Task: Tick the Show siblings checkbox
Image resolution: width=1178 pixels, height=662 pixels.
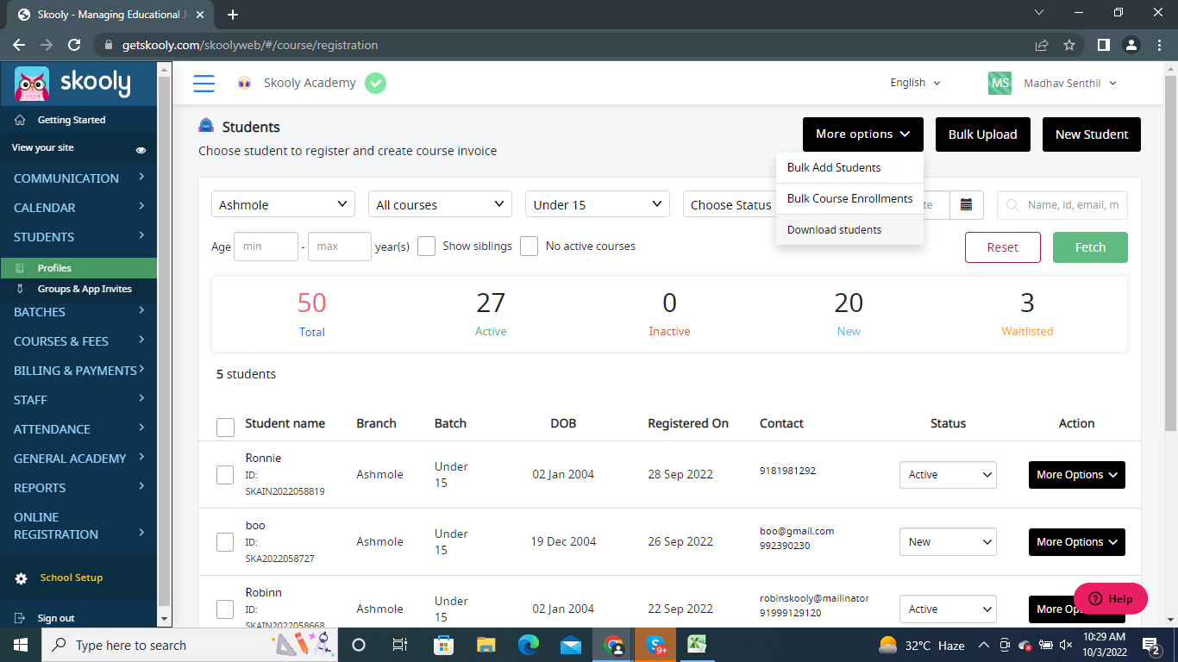Action: tap(426, 247)
